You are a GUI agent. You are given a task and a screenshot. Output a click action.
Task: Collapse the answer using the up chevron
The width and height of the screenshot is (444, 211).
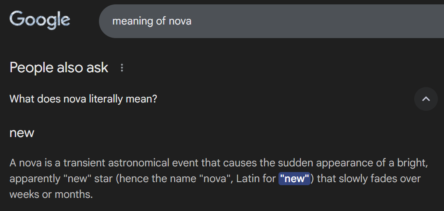point(426,99)
